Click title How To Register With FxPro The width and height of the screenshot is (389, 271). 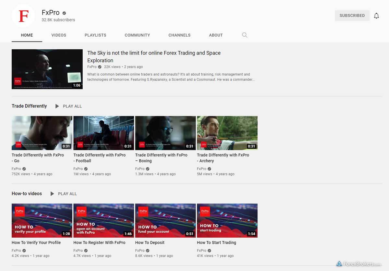pos(100,242)
